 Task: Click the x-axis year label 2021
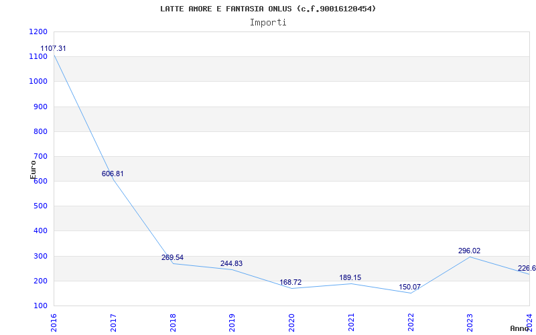351,323
